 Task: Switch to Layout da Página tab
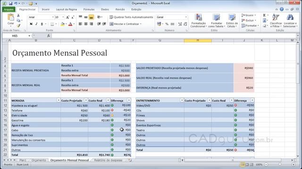click(x=67, y=9)
